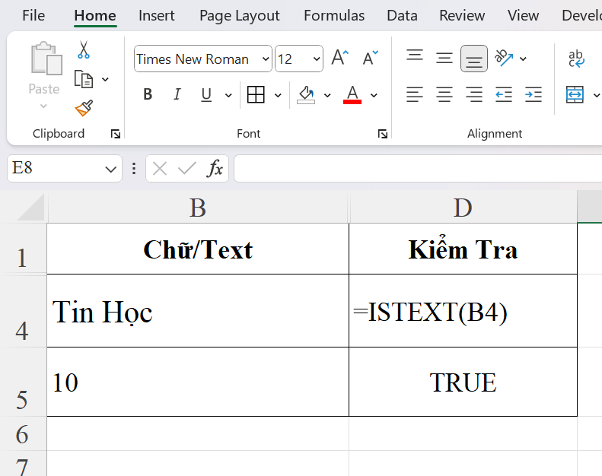Screen dimensions: 602x476
Task: Click the Cut scissors icon
Action: (83, 50)
